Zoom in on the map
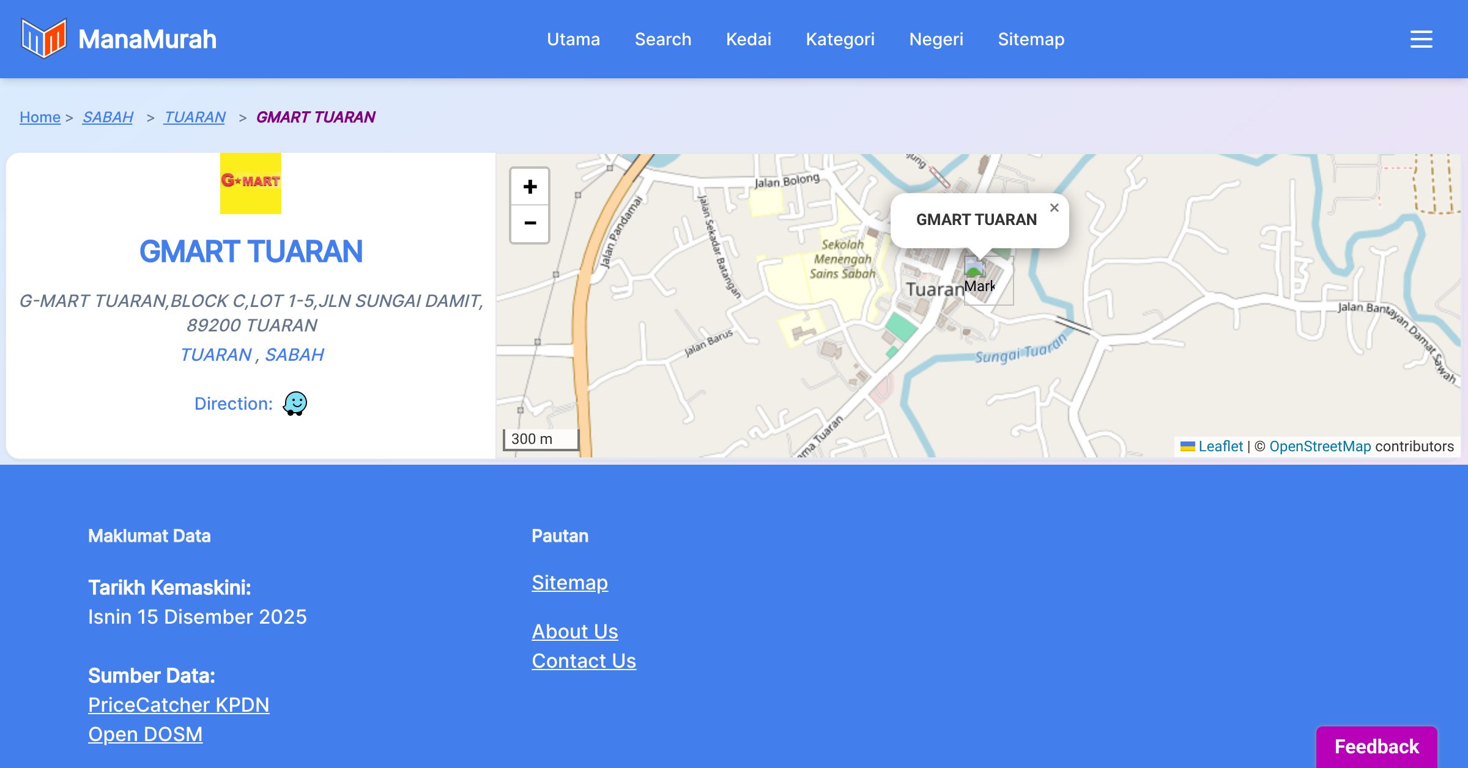1468x768 pixels. coord(530,186)
